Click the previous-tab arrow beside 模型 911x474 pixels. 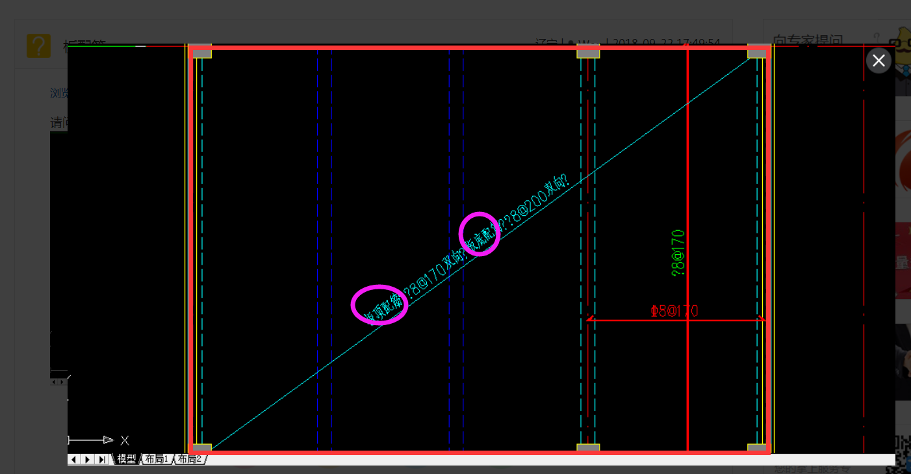click(x=74, y=460)
